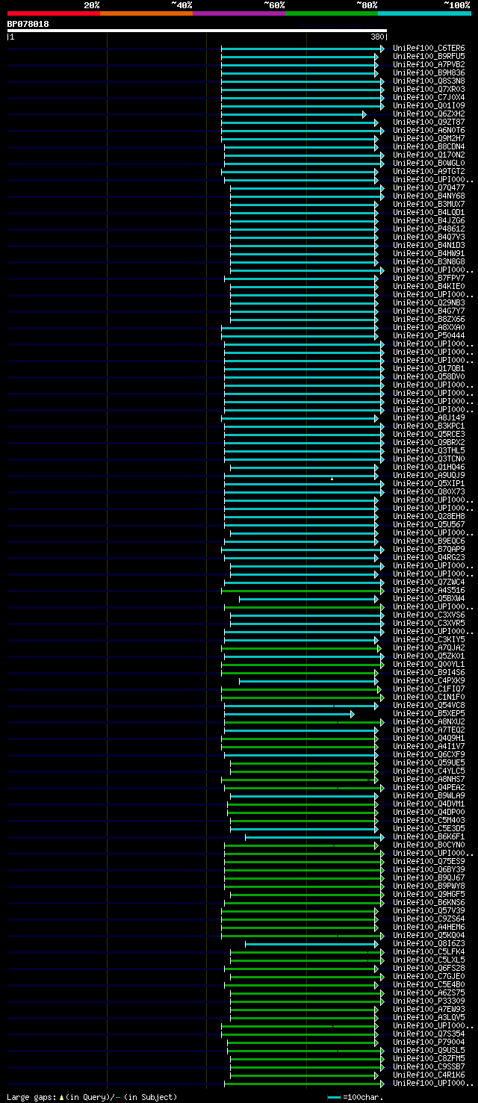Open hit UniRef100_Q8S3N8
The width and height of the screenshot is (478, 1103).
[429, 81]
